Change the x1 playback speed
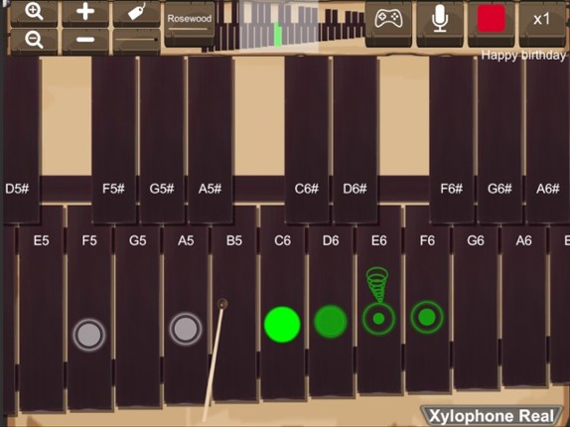This screenshot has width=570, height=427. click(x=541, y=23)
